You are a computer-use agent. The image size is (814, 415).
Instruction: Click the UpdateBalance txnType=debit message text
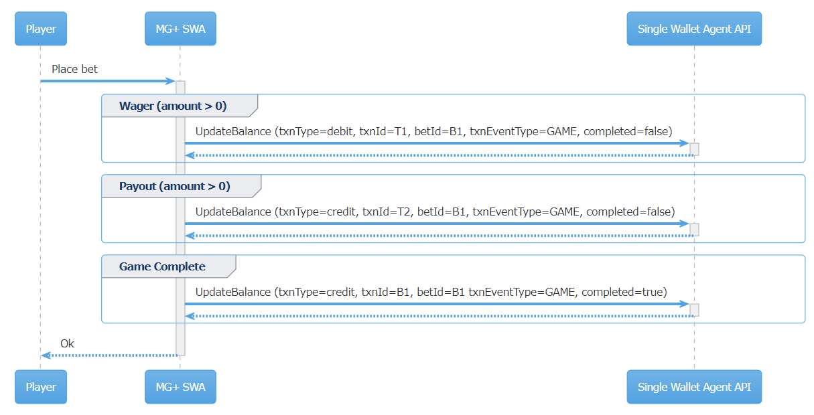click(x=433, y=131)
